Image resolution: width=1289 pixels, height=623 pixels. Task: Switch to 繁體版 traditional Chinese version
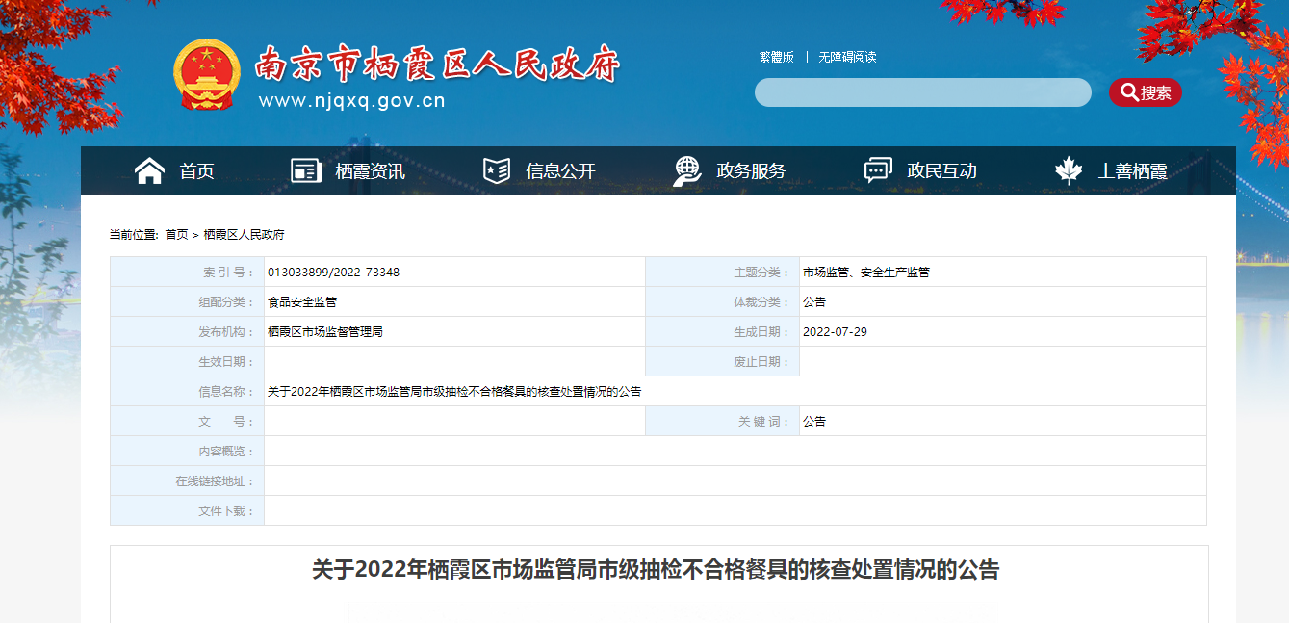coord(776,57)
